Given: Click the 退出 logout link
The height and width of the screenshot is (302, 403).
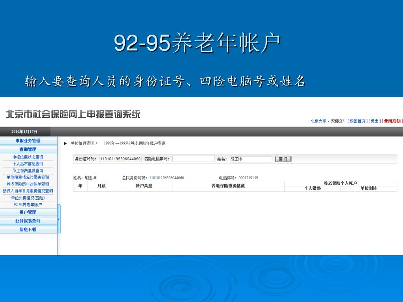Looking at the screenshot, I should 375,121.
